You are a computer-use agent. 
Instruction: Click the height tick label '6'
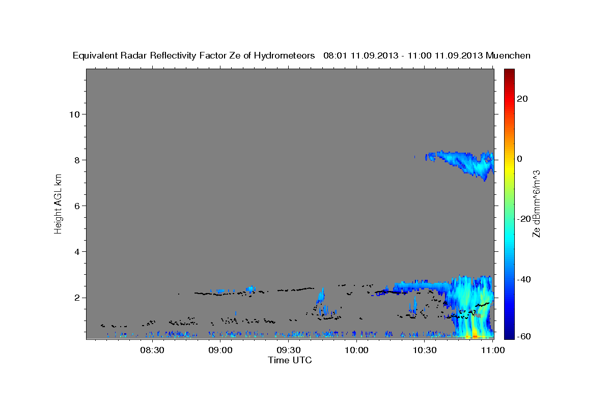(x=77, y=206)
